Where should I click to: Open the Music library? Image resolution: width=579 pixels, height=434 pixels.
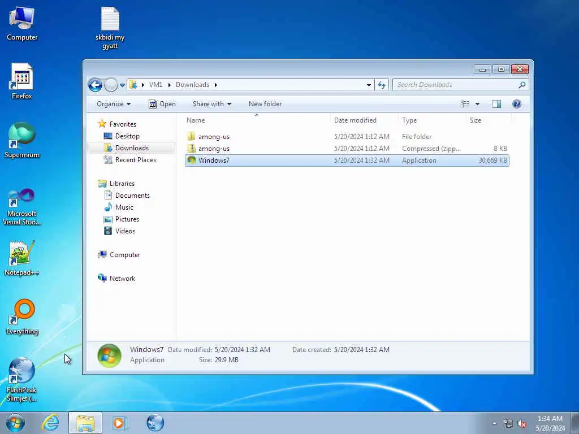coord(119,207)
